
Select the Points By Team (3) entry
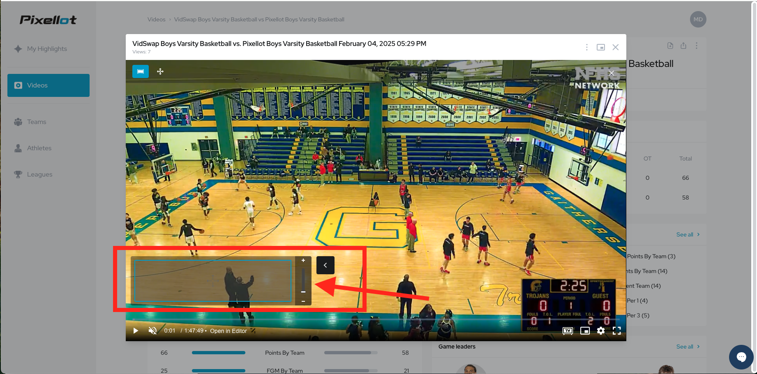[651, 256]
